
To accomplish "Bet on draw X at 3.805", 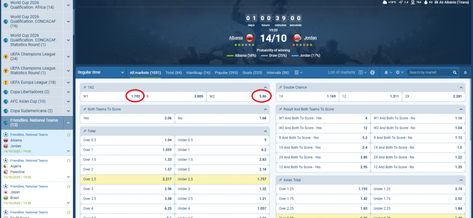I will 175,96.
